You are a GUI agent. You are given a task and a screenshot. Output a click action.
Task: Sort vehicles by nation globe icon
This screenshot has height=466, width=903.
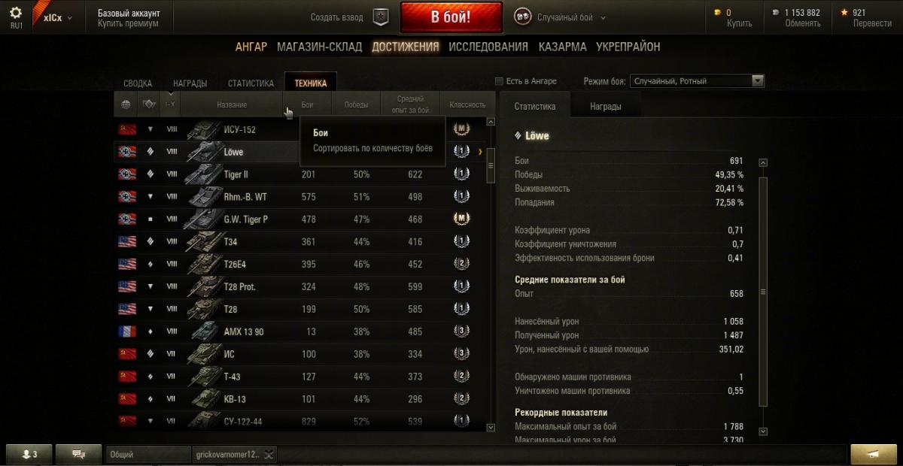[126, 104]
